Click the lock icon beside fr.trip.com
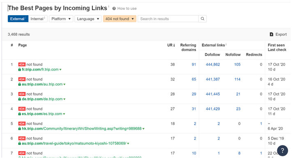The height and width of the screenshot is (158, 292). (20, 69)
